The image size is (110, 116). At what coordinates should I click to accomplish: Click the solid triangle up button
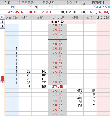pos(2,26)
